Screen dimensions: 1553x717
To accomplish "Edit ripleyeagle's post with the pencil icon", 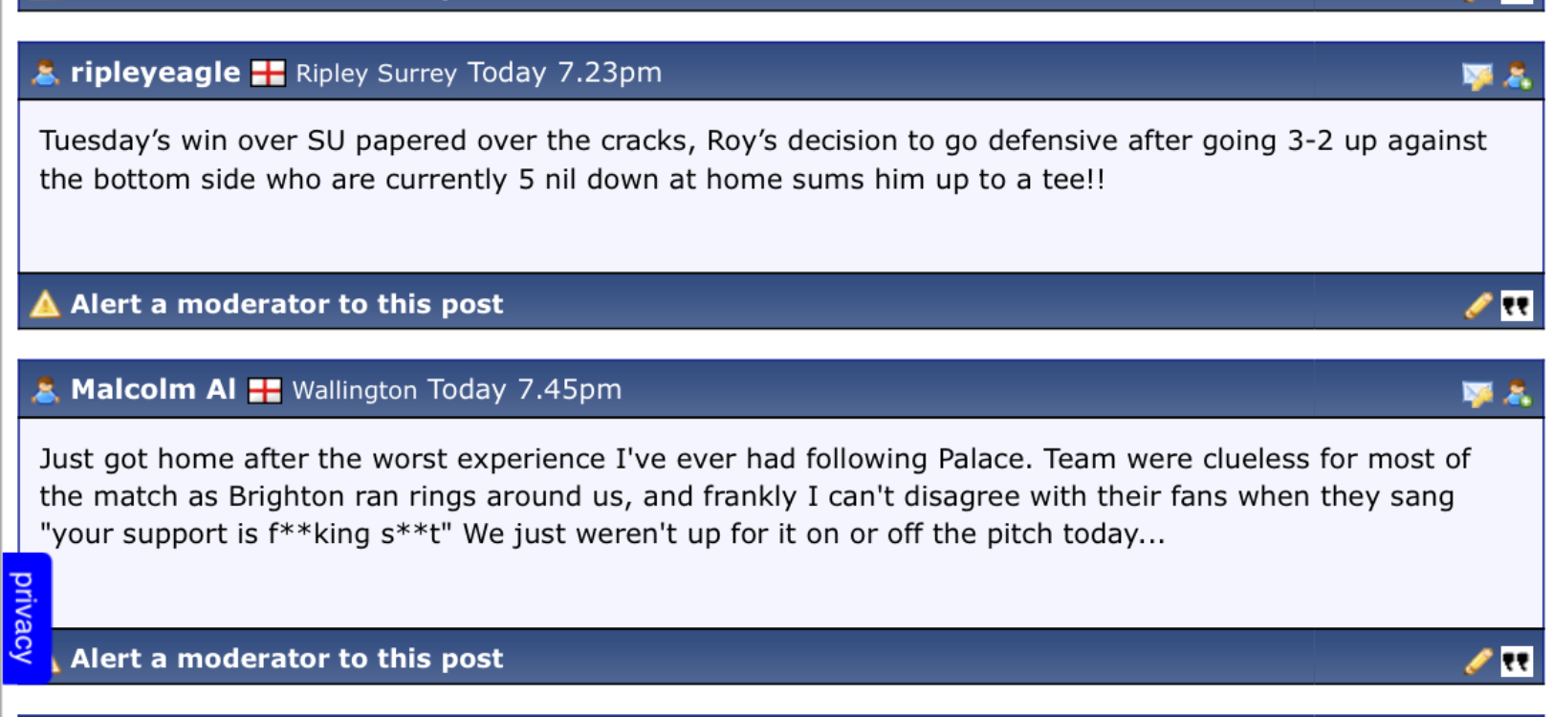I will click(x=1477, y=306).
